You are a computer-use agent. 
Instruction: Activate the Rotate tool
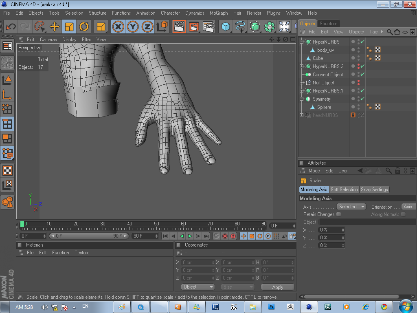click(x=84, y=26)
